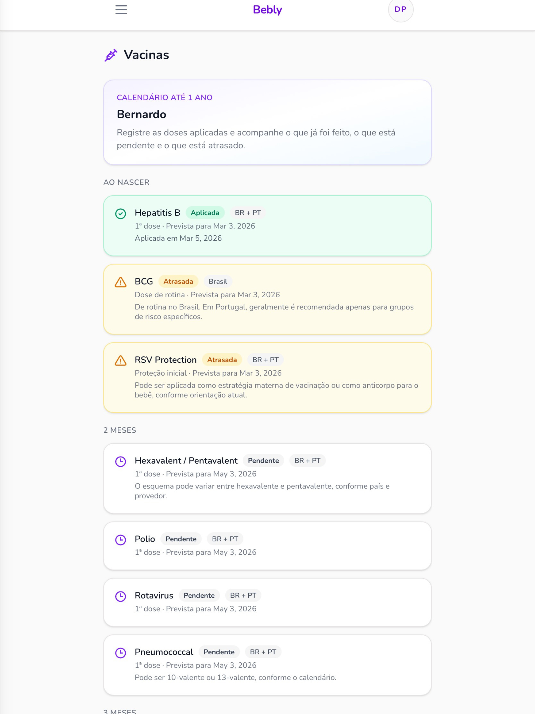
Task: Click the warning icon on BCG card
Action: coord(121,282)
